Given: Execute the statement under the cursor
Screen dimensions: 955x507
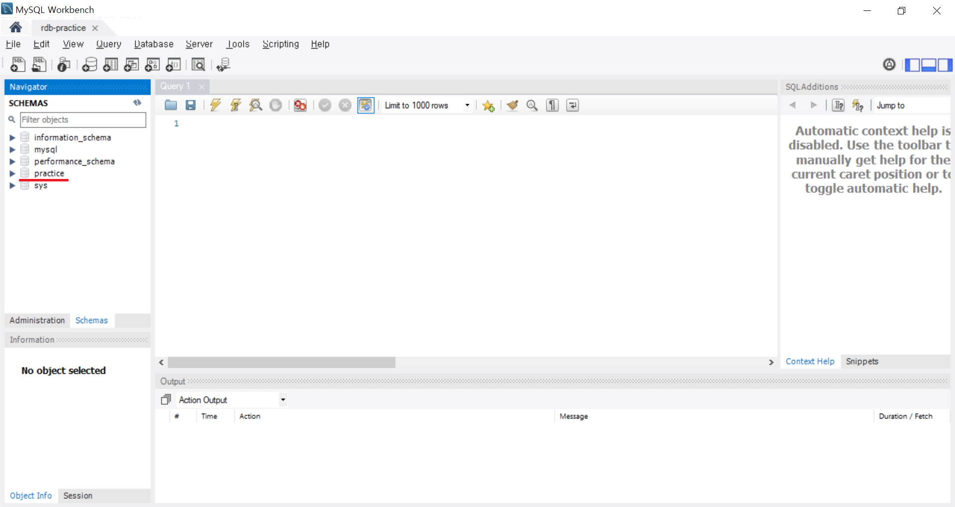Looking at the screenshot, I should pyautogui.click(x=236, y=105).
